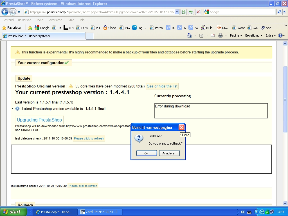Click upper Please click to refresh link
This screenshot has width=288, height=216.
[89, 138]
